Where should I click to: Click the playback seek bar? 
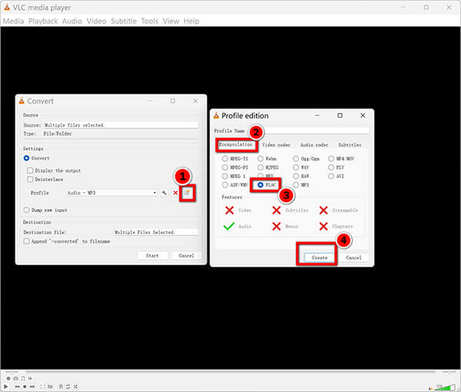click(x=230, y=372)
